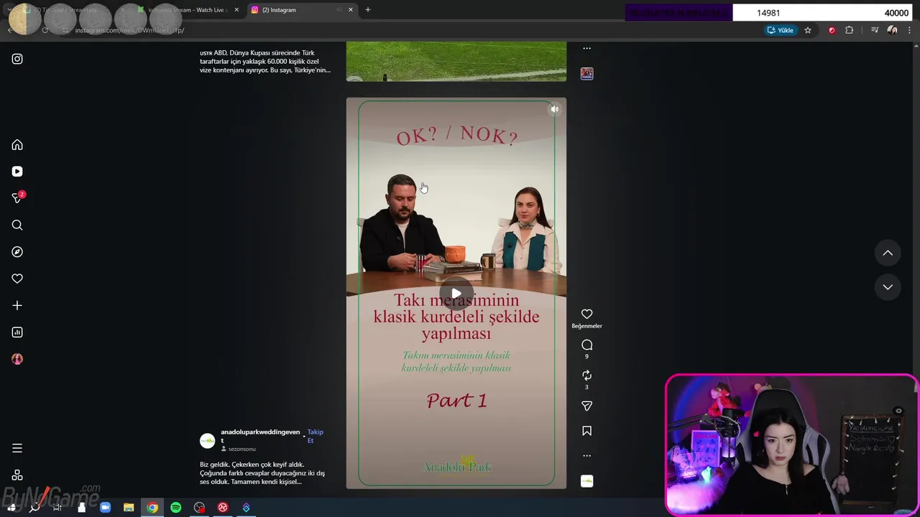This screenshot has height=517, width=920.
Task: Open a new browser tab
Action: pos(368,10)
